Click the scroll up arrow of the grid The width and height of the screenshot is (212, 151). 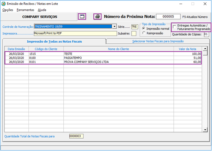(x=205, y=48)
